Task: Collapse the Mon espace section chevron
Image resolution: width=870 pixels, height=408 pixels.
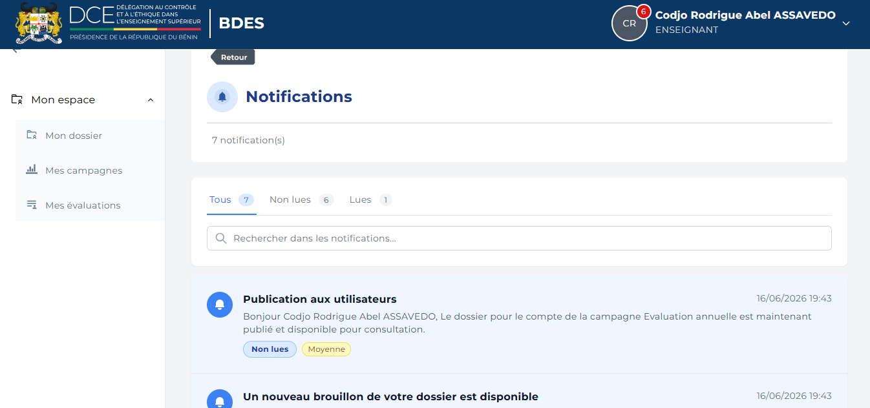Action: [151, 100]
